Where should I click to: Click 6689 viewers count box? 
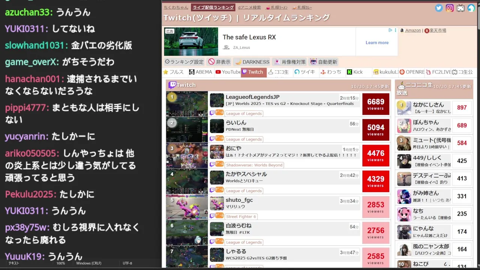pyautogui.click(x=376, y=104)
